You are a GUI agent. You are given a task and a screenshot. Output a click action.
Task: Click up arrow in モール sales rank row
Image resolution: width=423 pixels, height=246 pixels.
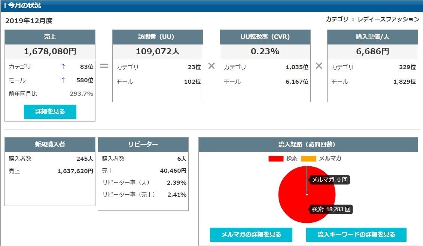pyautogui.click(x=63, y=80)
